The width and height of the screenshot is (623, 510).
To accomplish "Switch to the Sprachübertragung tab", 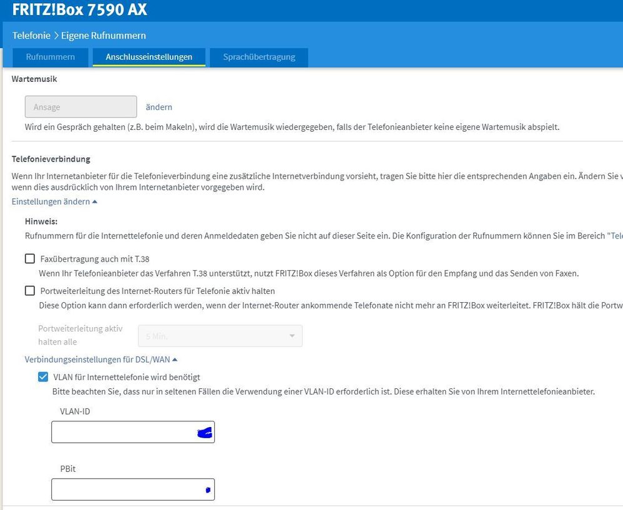I will point(259,57).
